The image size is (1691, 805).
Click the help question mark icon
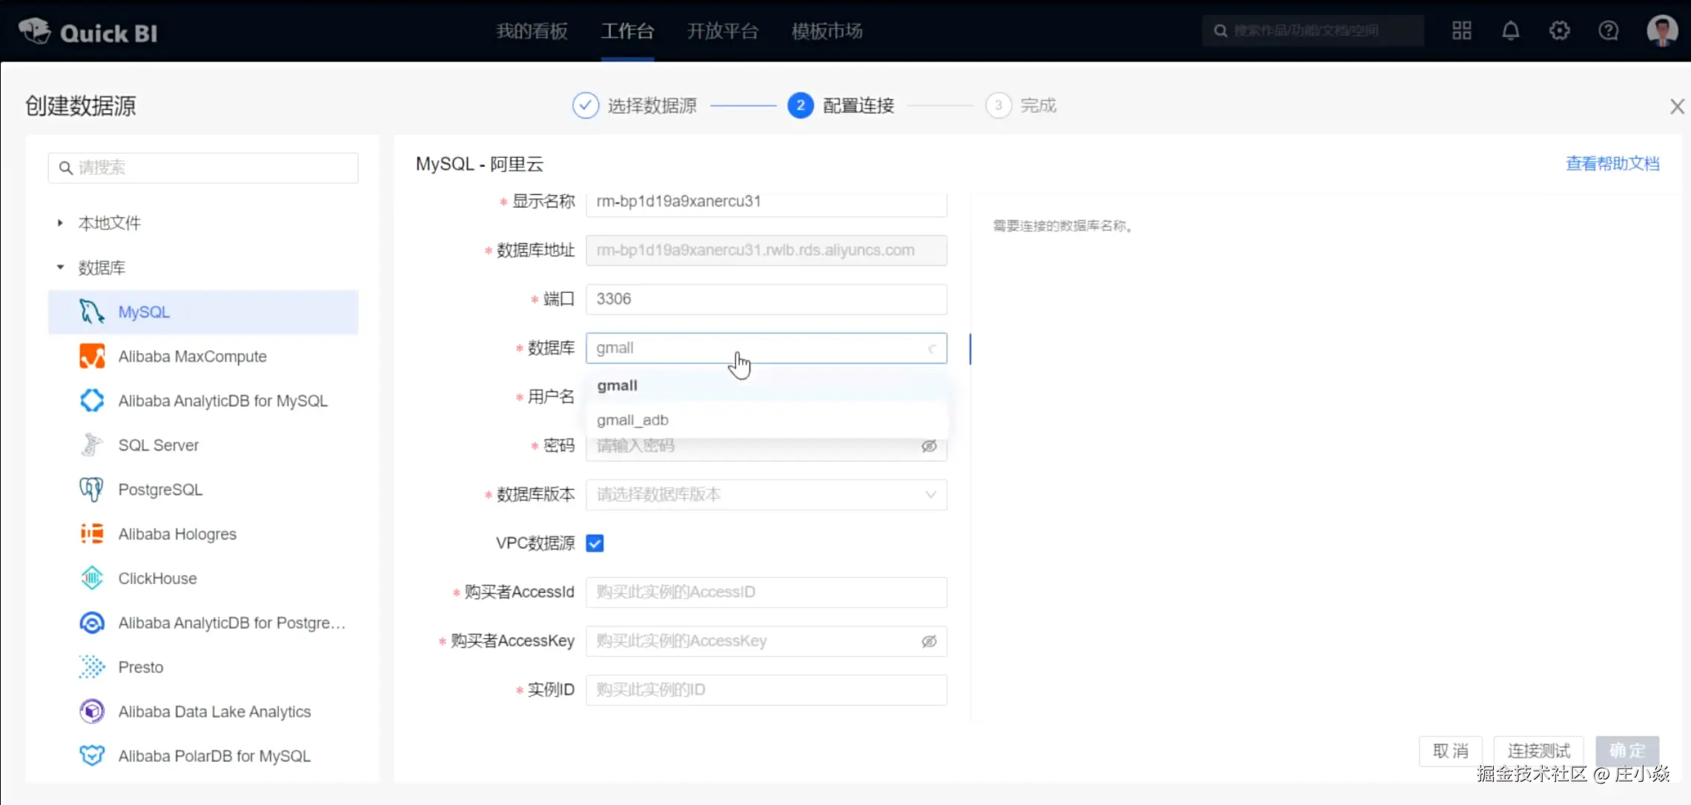[x=1608, y=31]
